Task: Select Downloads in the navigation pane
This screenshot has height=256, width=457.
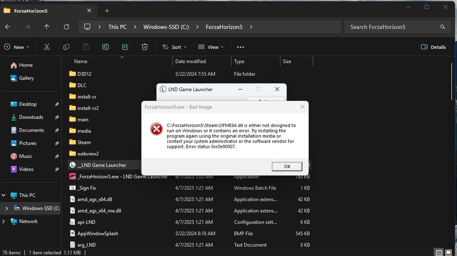Action: [31, 117]
